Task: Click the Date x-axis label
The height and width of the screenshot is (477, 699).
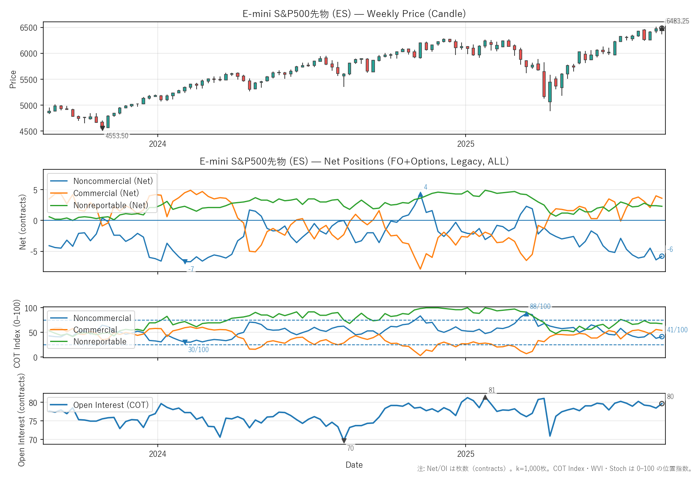Action: point(354,465)
